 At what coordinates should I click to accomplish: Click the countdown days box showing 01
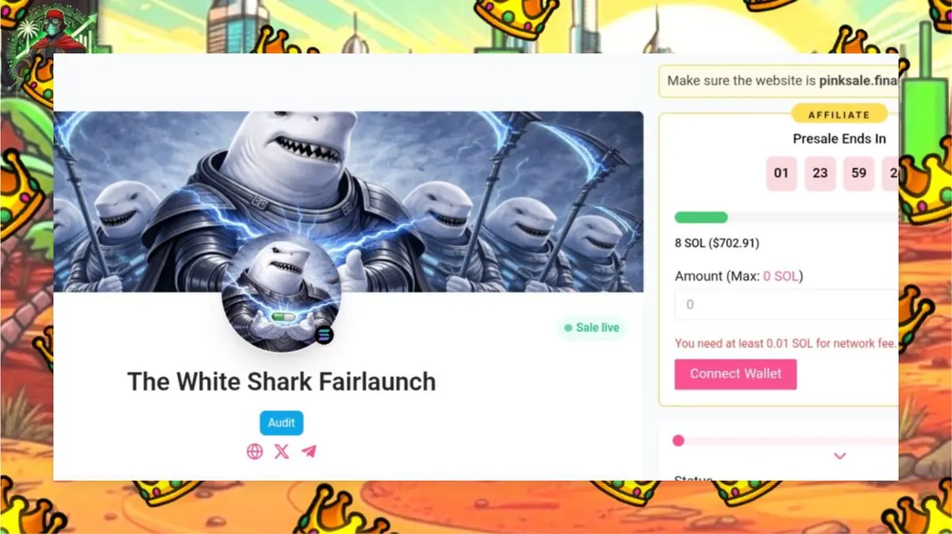(781, 174)
